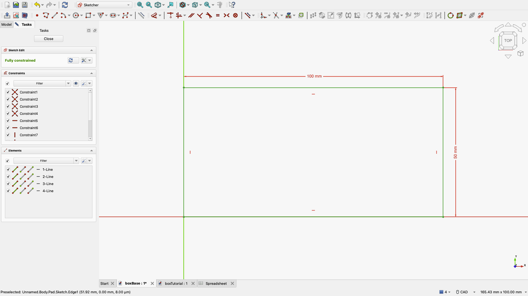The height and width of the screenshot is (296, 528).
Task: Apply a parallel constraint
Action: pos(191,15)
